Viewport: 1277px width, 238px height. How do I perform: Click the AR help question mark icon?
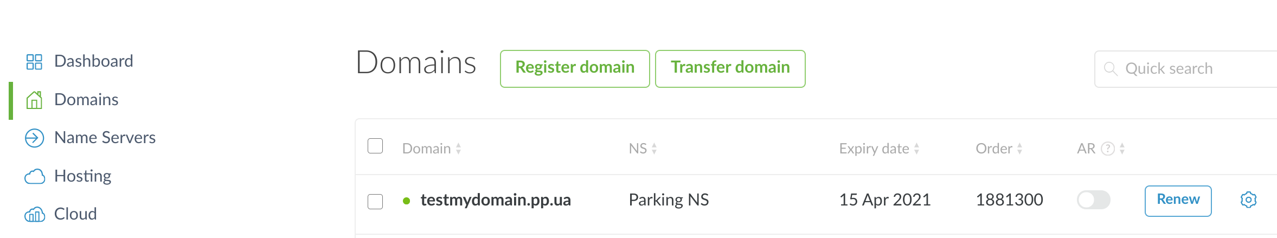click(x=1108, y=149)
